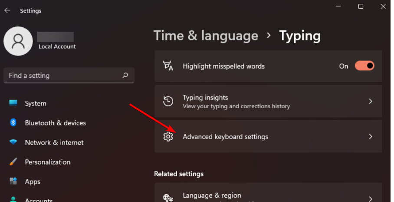This screenshot has width=394, height=202.
Task: Click the Bluetooth icon in sidebar
Action: [x=13, y=123]
